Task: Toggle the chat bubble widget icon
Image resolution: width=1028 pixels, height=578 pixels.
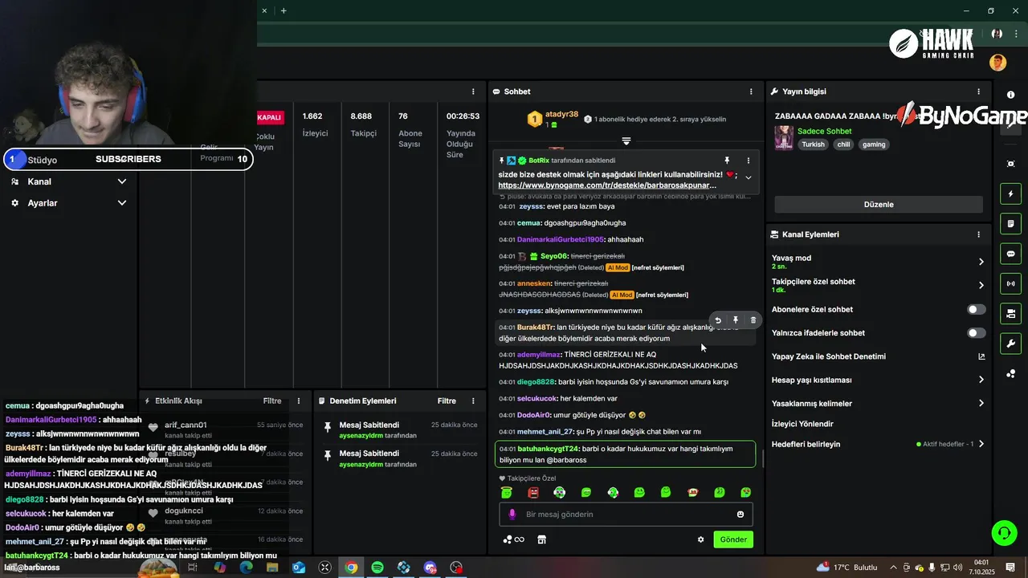Action: click(1010, 253)
